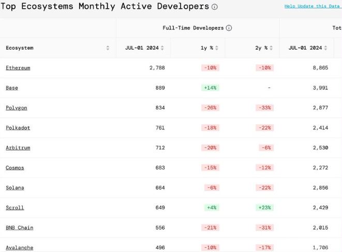Click BNB Chain full-time value 556
Viewport: 342px width, 252px height.
(x=160, y=228)
